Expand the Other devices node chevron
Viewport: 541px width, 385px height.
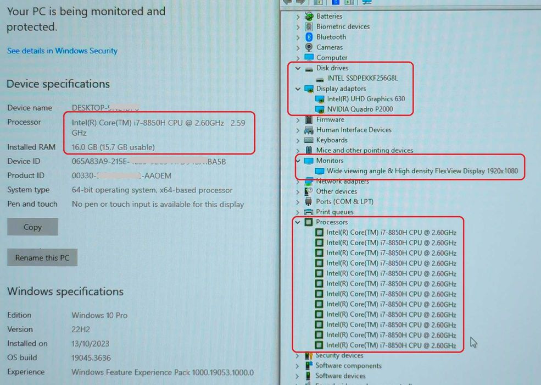point(297,192)
